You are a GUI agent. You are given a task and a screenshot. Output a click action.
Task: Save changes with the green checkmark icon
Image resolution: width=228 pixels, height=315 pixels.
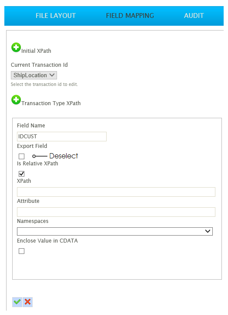pyautogui.click(x=17, y=302)
